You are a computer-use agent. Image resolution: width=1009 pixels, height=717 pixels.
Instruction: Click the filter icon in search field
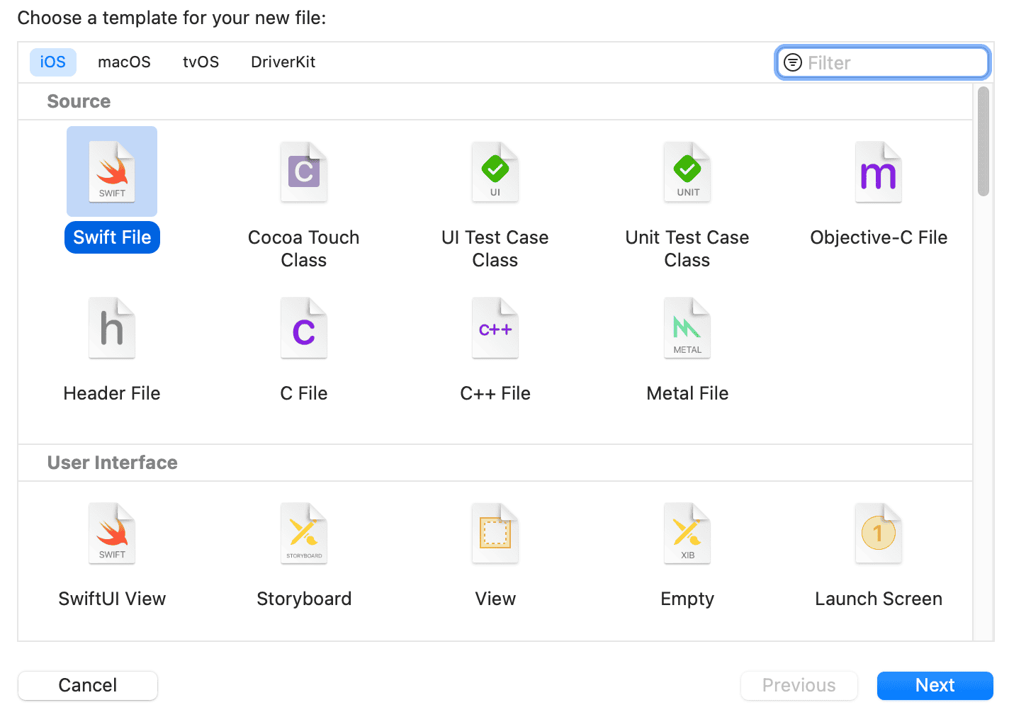coord(793,62)
